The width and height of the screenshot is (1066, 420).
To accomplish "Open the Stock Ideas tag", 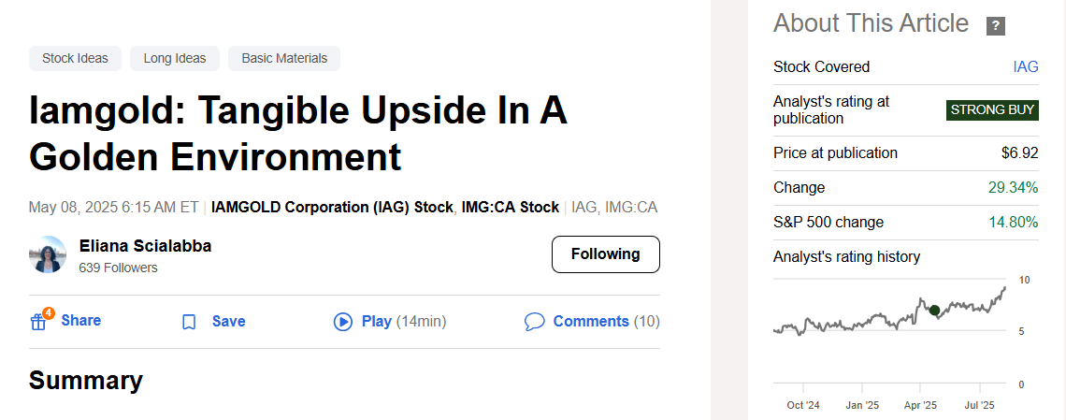I will 75,58.
